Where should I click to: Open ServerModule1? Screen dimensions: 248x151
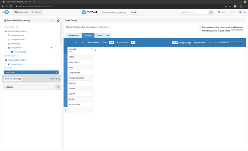coord(17,64)
